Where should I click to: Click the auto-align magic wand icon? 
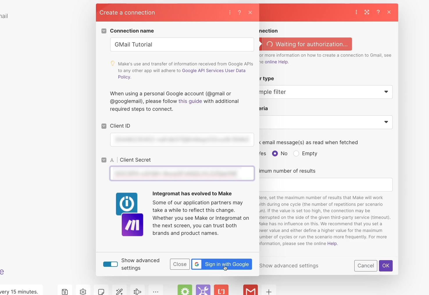pos(119,292)
